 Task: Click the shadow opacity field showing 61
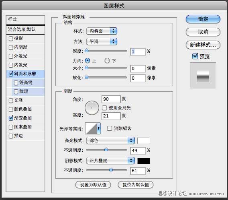[138, 171]
